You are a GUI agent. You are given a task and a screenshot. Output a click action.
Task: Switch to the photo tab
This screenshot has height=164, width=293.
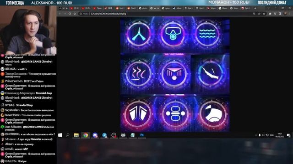tap(144, 8)
